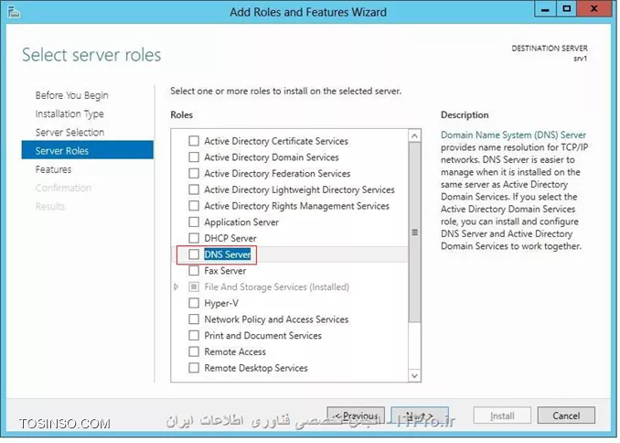Select Print and Document Services label
Image resolution: width=620 pixels, height=443 pixels.
click(x=263, y=336)
